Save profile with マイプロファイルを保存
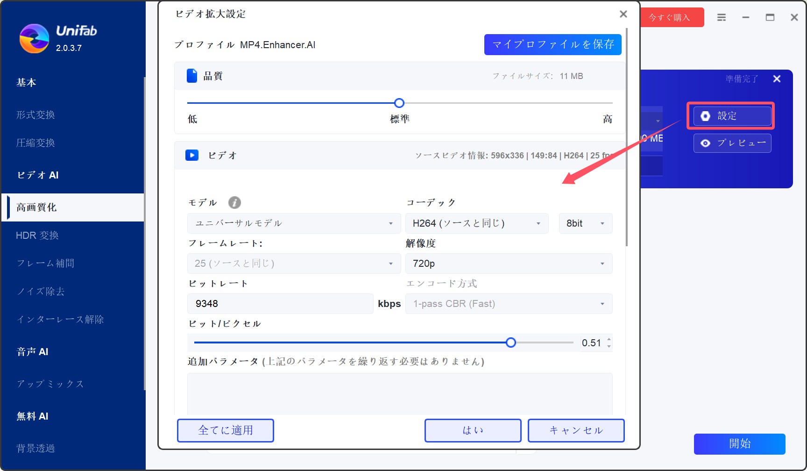This screenshot has height=471, width=807. tap(552, 44)
